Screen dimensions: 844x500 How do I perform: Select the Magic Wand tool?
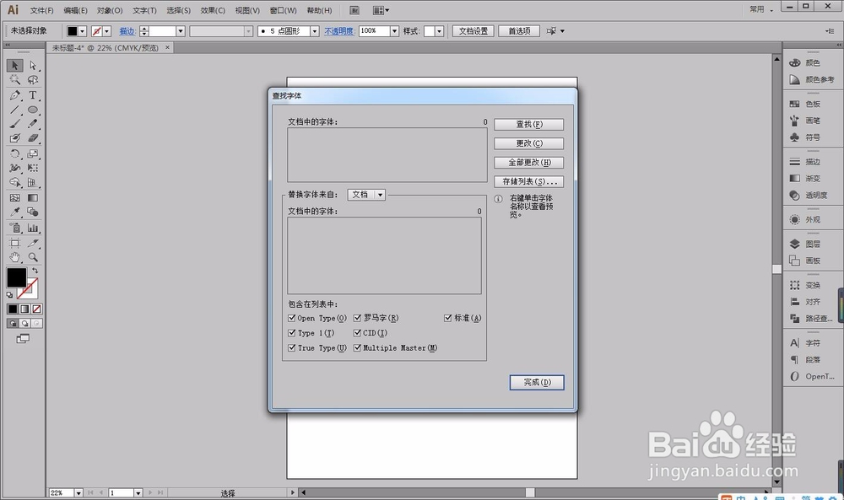pos(14,79)
